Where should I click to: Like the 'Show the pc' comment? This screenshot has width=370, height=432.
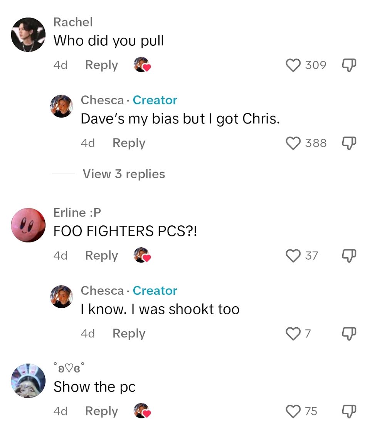pos(293,411)
